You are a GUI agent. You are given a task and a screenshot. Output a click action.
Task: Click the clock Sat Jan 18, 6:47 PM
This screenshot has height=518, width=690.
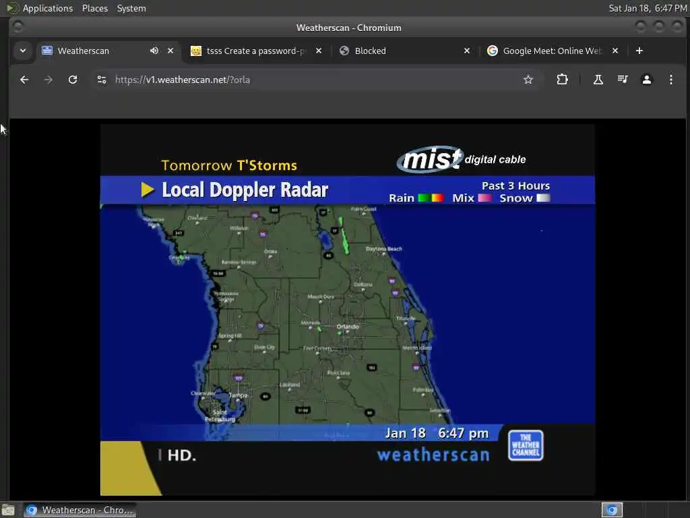[x=648, y=8]
